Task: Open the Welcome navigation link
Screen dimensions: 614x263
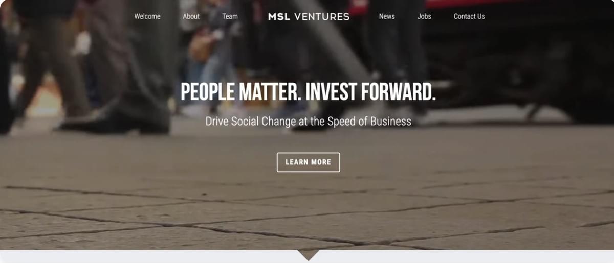Action: (147, 16)
